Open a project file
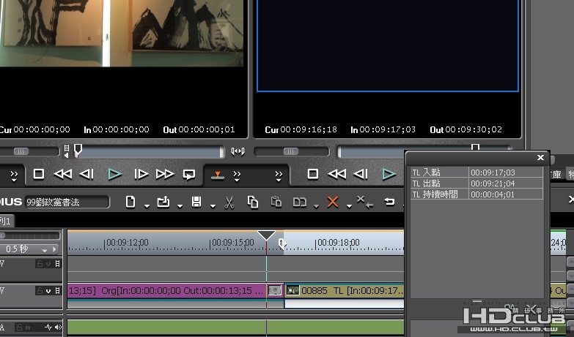Screen dimensions: 574x337 pos(163,202)
